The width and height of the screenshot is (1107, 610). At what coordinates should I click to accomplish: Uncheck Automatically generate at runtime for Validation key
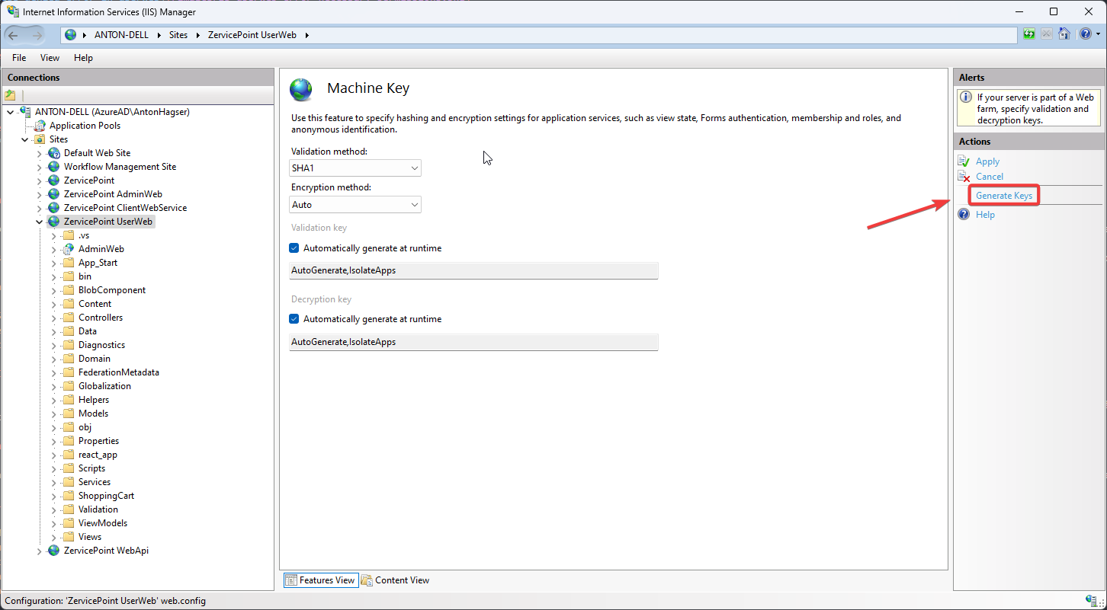[x=294, y=248]
